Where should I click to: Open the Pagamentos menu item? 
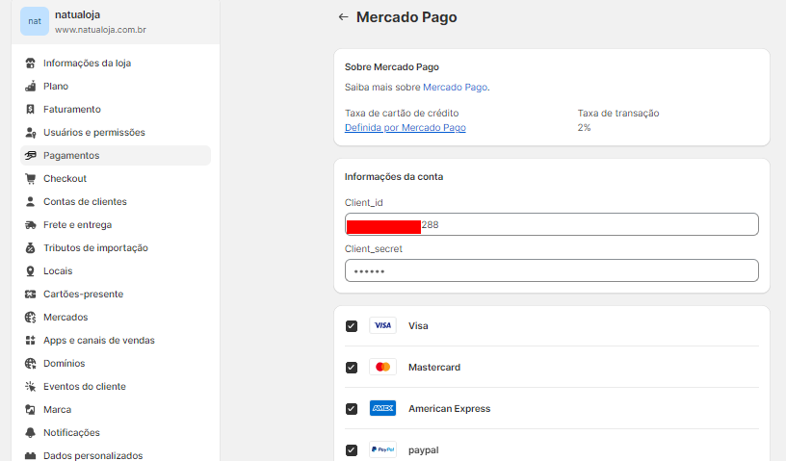click(x=71, y=156)
